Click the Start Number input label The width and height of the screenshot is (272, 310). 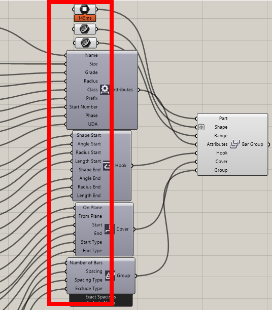click(83, 107)
